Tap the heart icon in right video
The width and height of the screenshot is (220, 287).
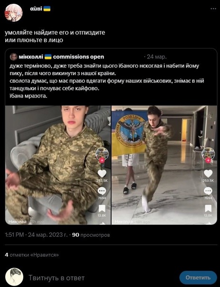coord(208,173)
